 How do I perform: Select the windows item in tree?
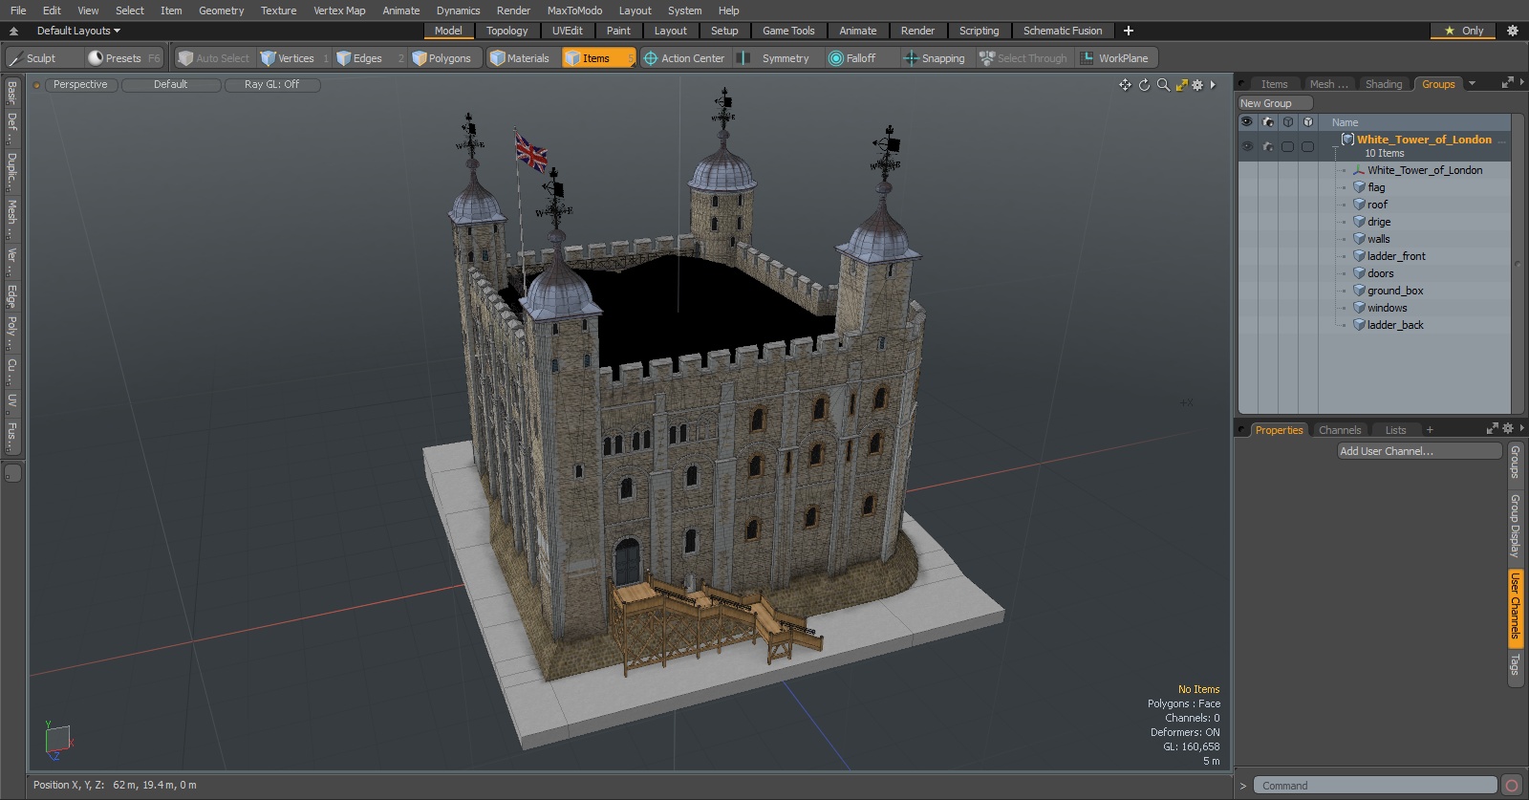coord(1387,308)
